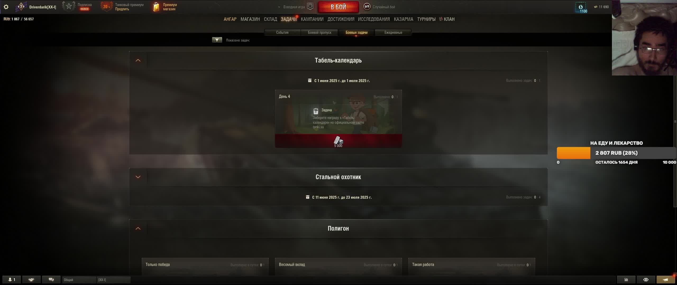
Task: Open the ИССЛЕДОВАНИЯ menu
Action: pos(374,19)
